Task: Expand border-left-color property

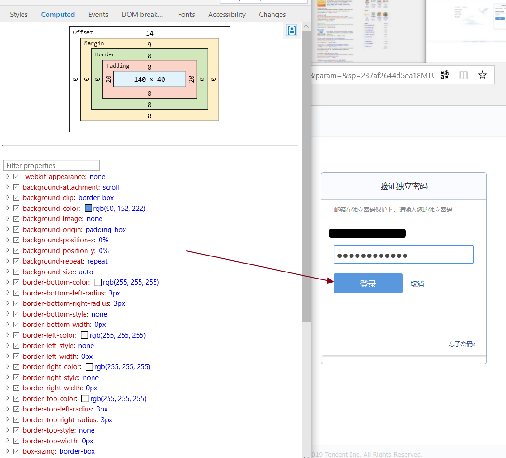Action: coord(8,335)
